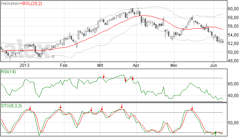Select the stochastic sell arrow before Feb

(60, 107)
